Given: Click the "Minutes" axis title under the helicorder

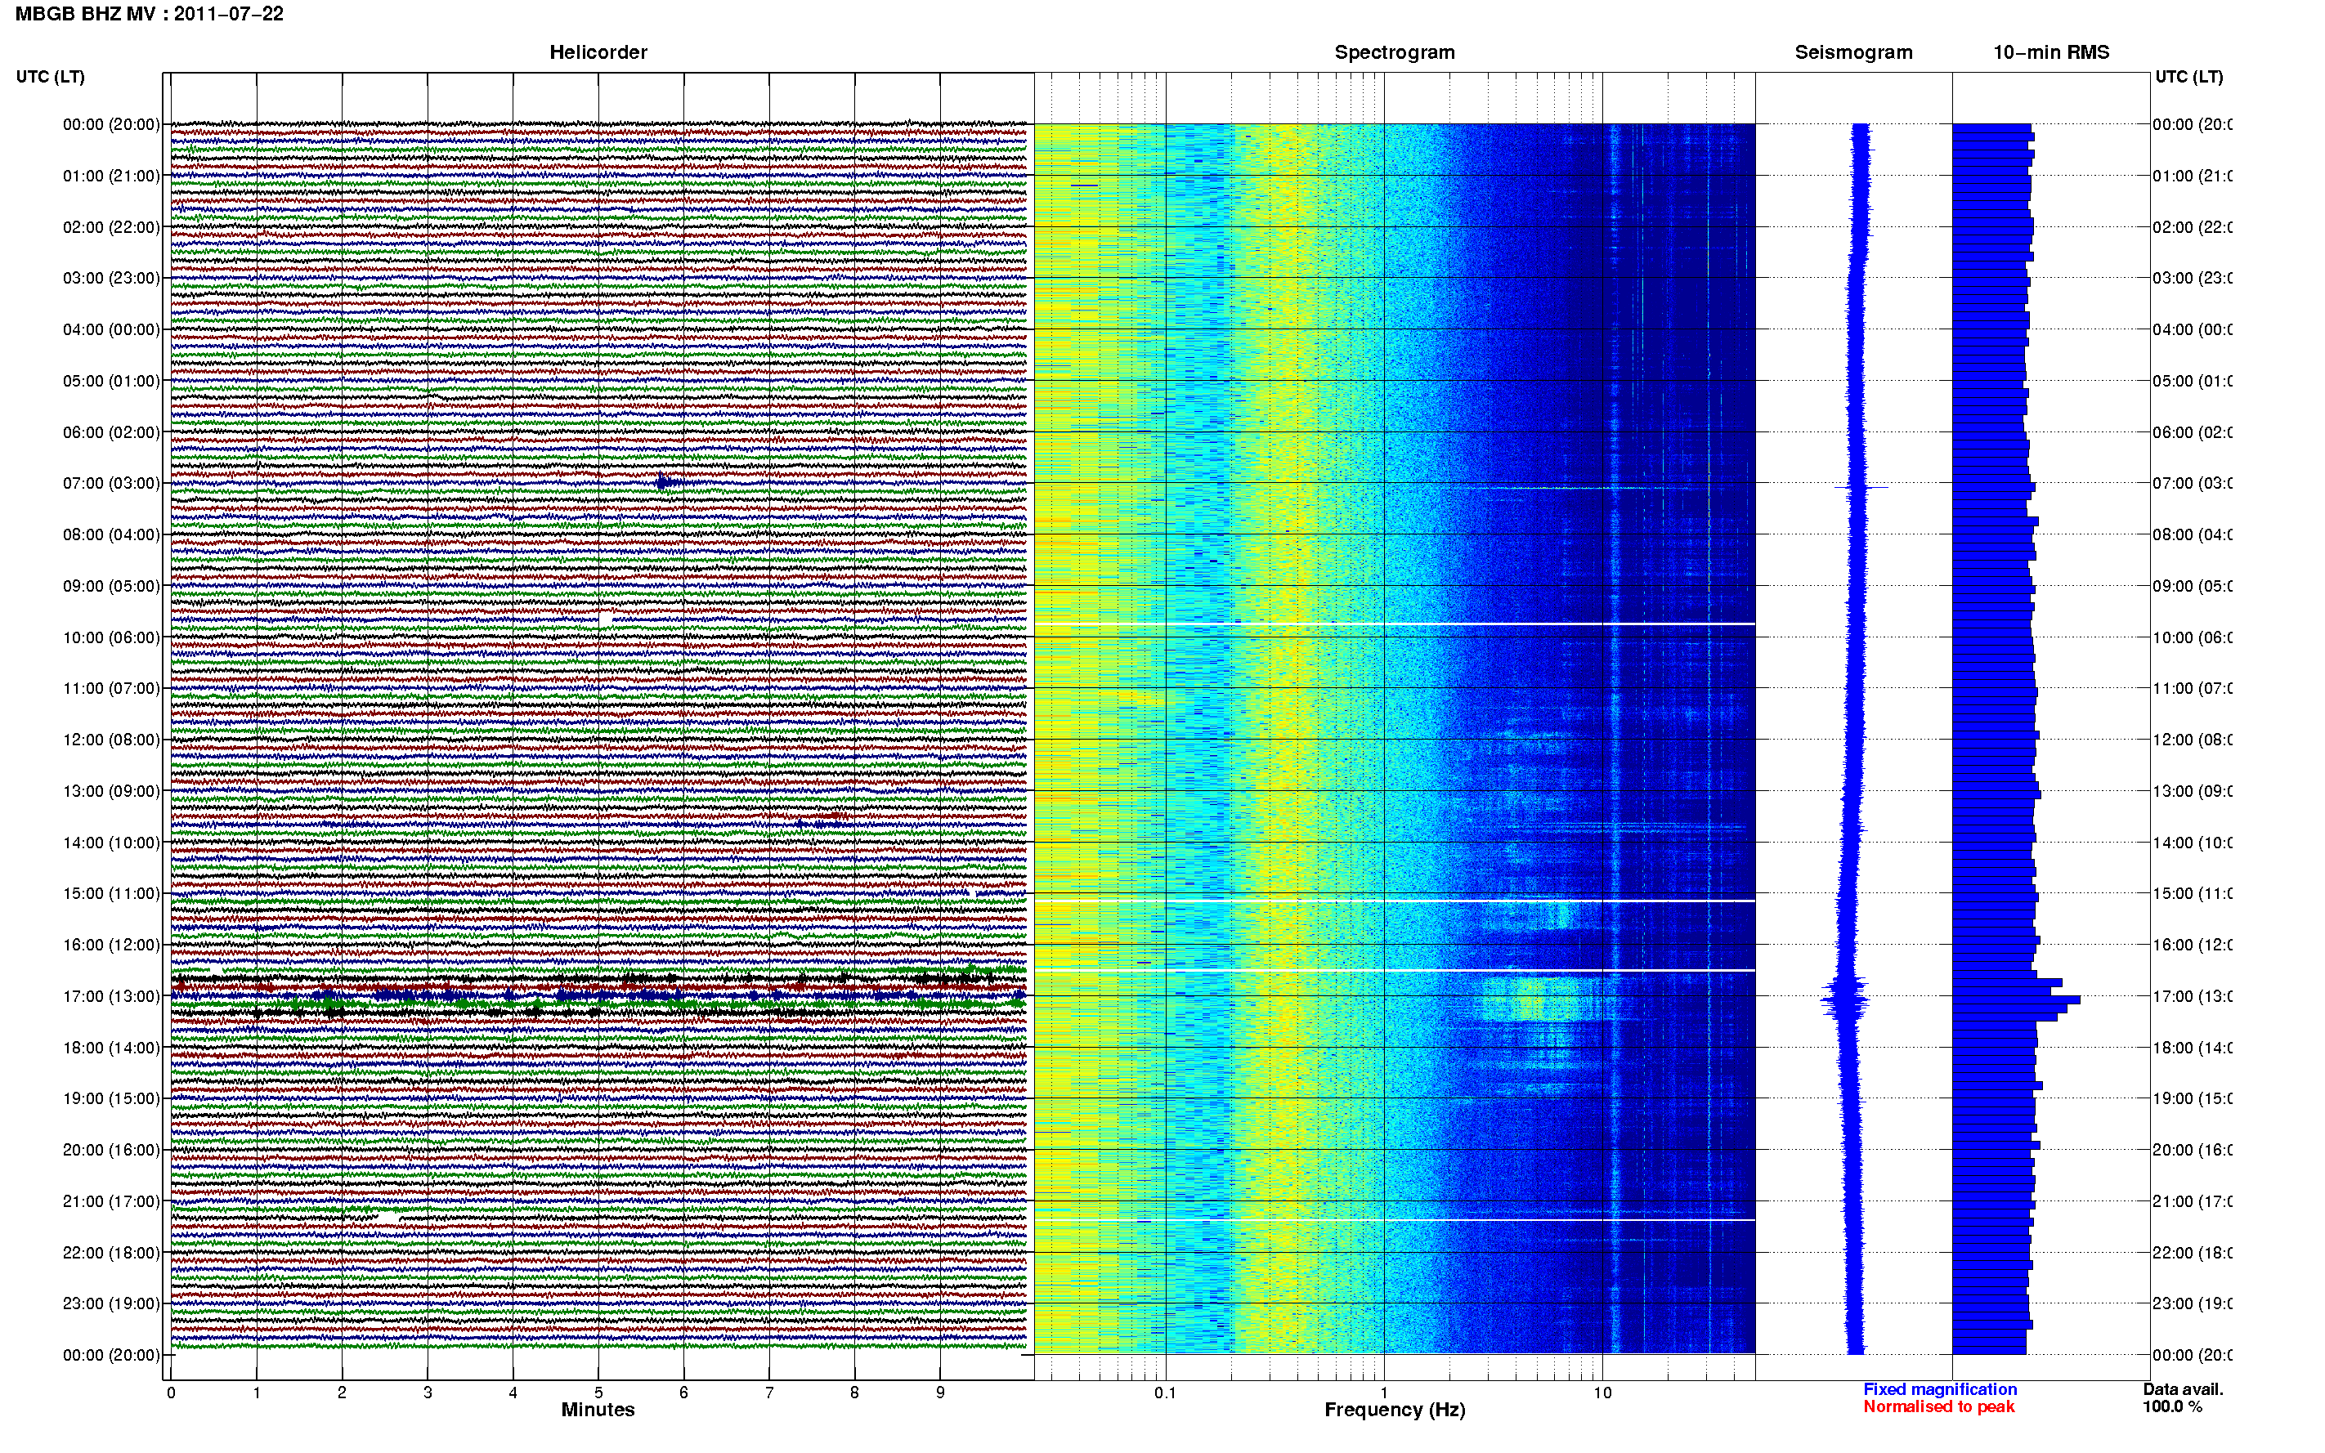Looking at the screenshot, I should tap(598, 1410).
